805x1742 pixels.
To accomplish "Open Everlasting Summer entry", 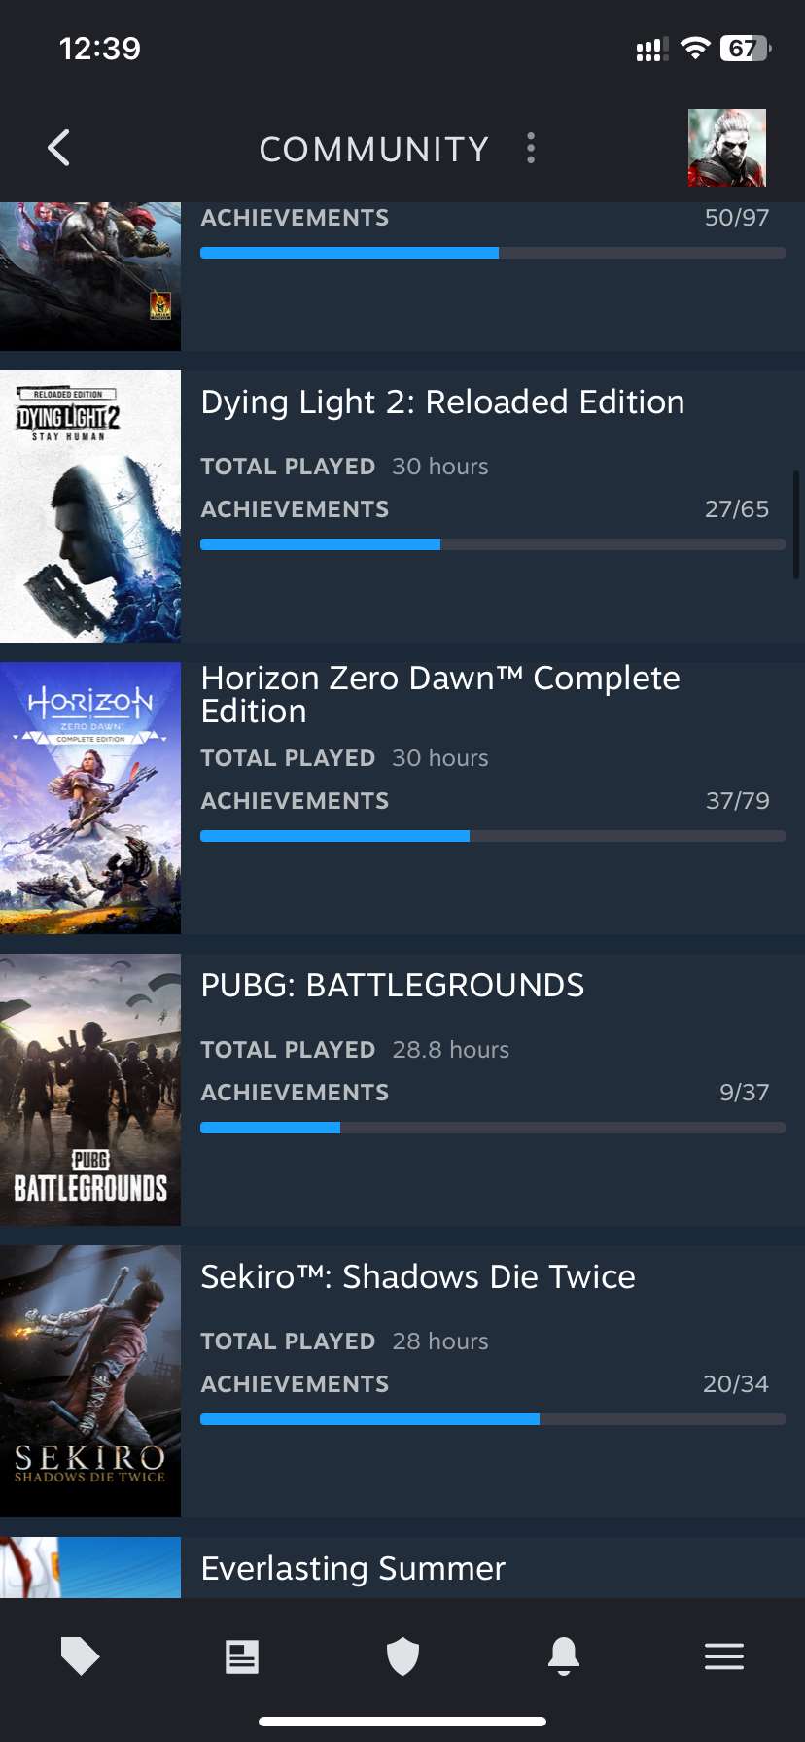I will coord(352,1567).
